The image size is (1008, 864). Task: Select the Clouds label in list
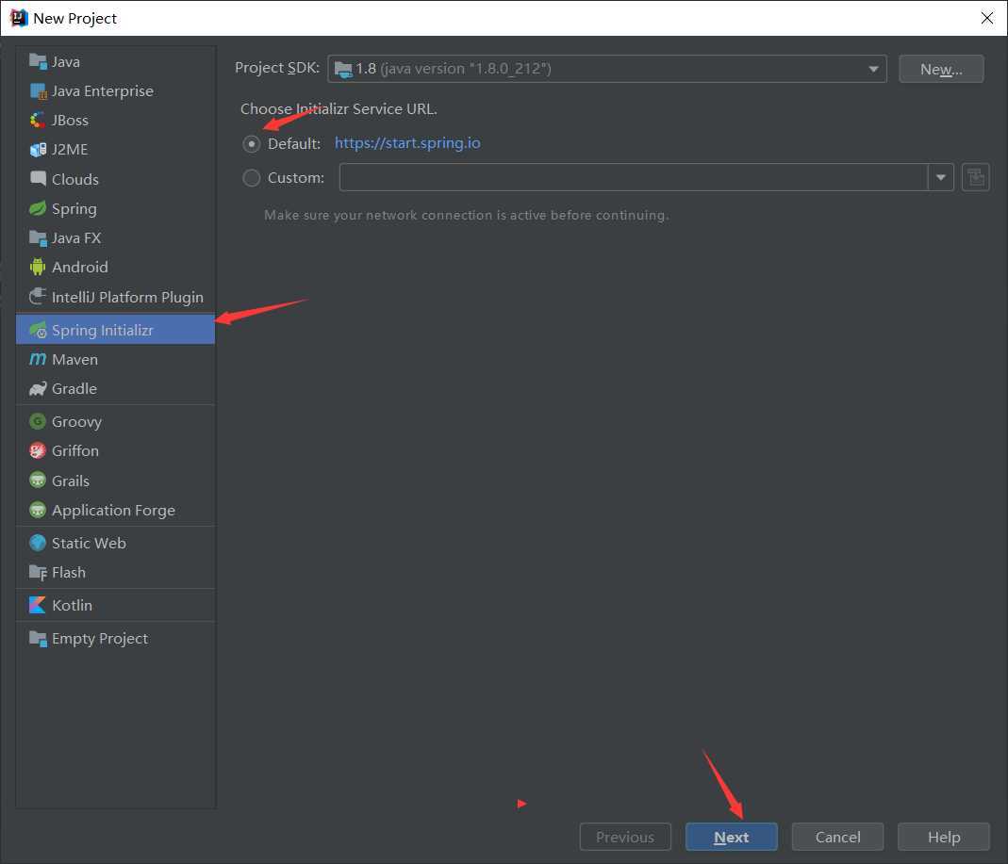pyautogui.click(x=75, y=179)
